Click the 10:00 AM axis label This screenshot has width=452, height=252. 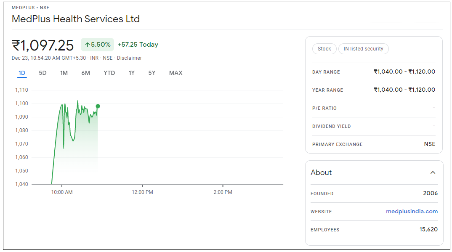coord(62,192)
